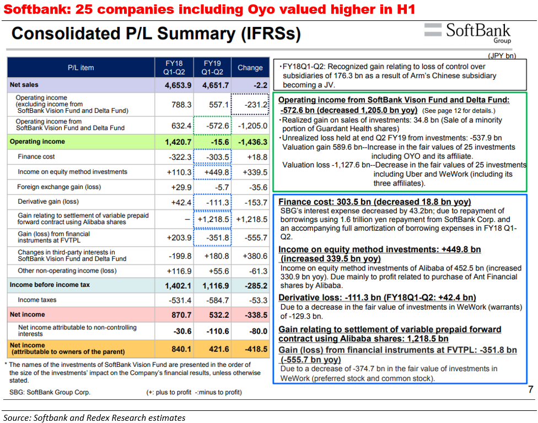Select the green Operating income row
This screenshot has height=423, width=538.
pos(37,142)
